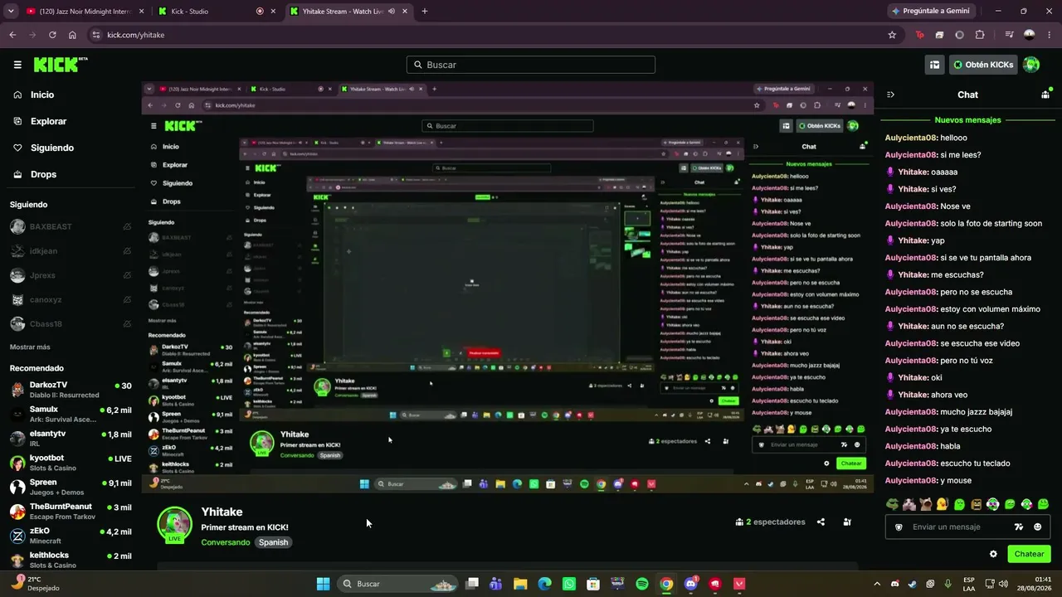This screenshot has height=597, width=1062.
Task: Toggle notifications for canoxyz
Action: (127, 299)
